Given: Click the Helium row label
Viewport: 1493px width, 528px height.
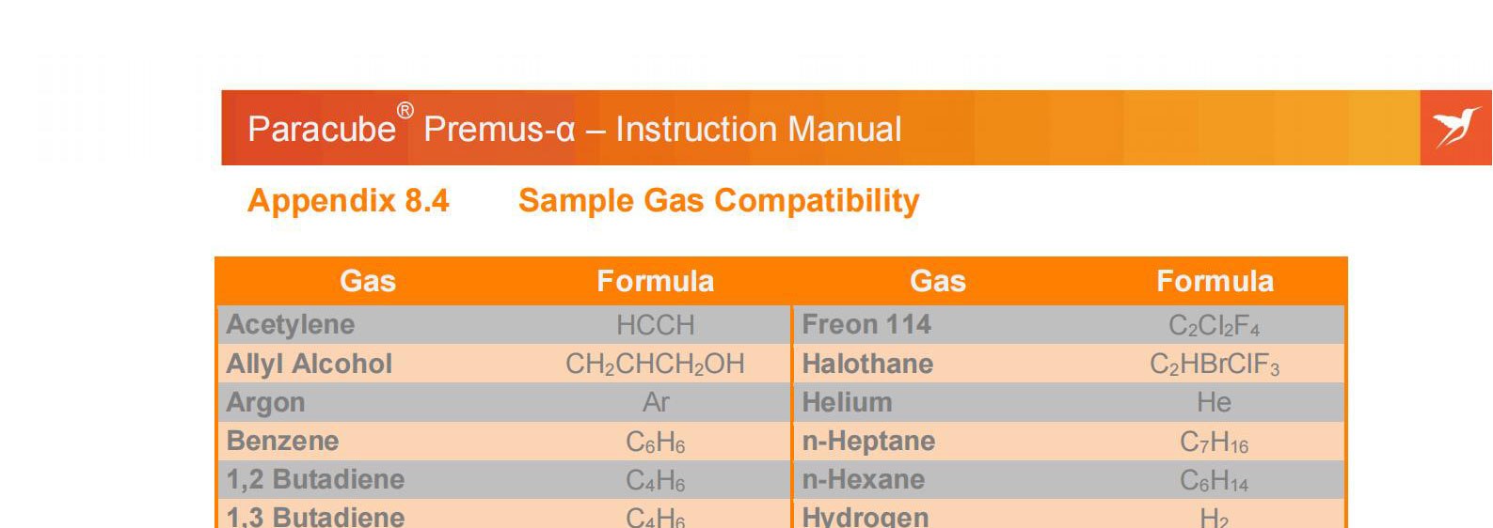Looking at the screenshot, I should pyautogui.click(x=847, y=402).
